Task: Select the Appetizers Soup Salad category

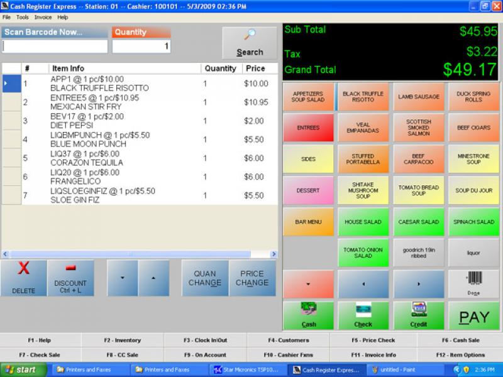Action: [x=308, y=97]
